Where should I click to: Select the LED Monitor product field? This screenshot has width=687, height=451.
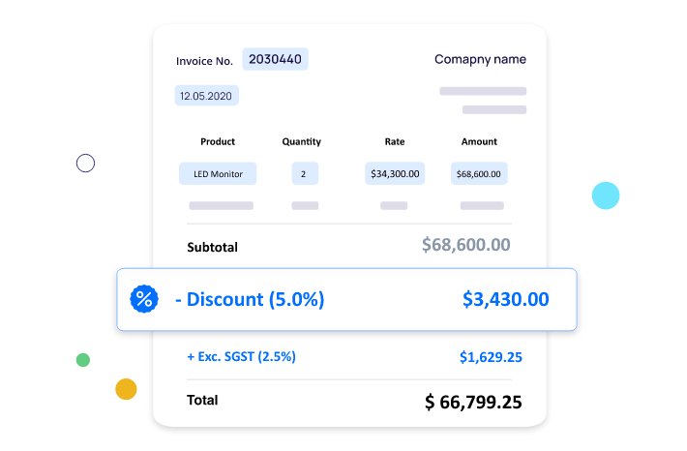pyautogui.click(x=218, y=173)
